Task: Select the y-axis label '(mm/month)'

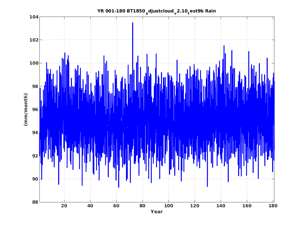Action: tap(26, 109)
